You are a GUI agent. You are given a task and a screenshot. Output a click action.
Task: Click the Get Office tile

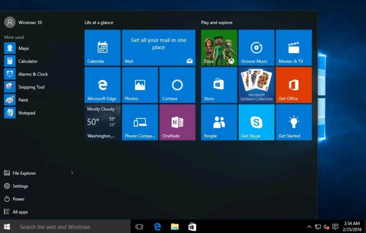coord(294,85)
